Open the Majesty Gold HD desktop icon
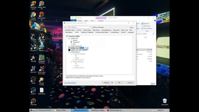The width and height of the screenshot is (199, 112). coord(42,5)
